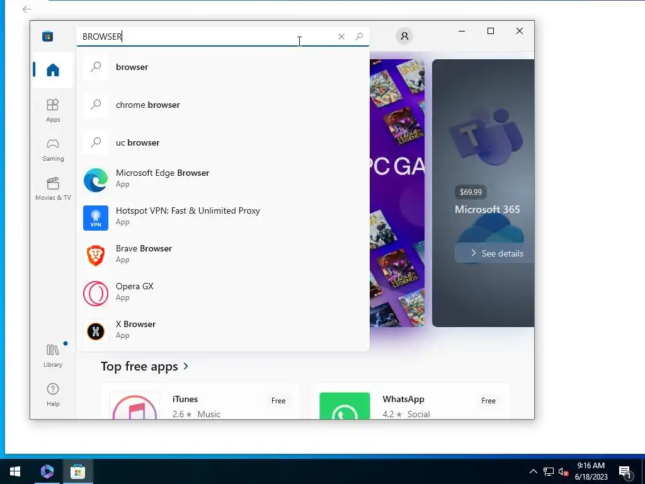Click the back arrow above the Store window

(x=26, y=9)
